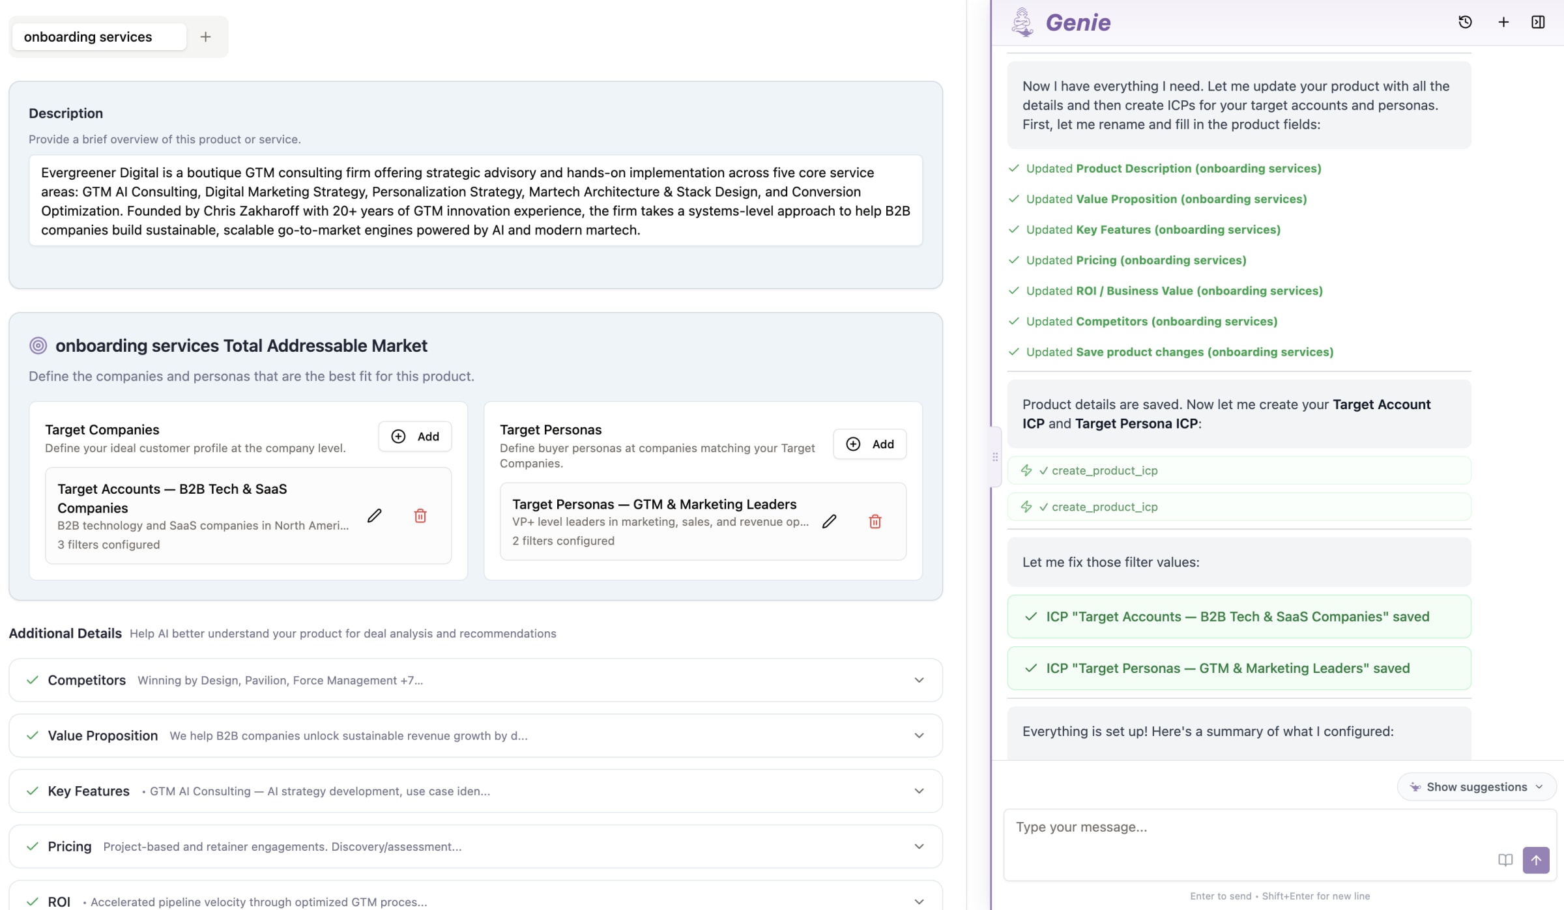Collapse the Genie side panel icon
The width and height of the screenshot is (1564, 910).
1538,22
